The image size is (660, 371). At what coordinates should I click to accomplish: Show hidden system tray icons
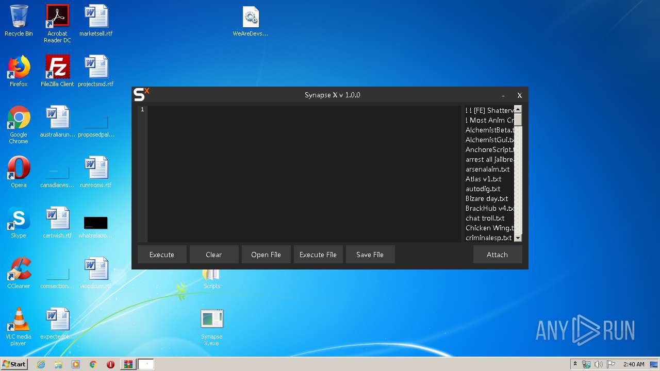(x=575, y=364)
